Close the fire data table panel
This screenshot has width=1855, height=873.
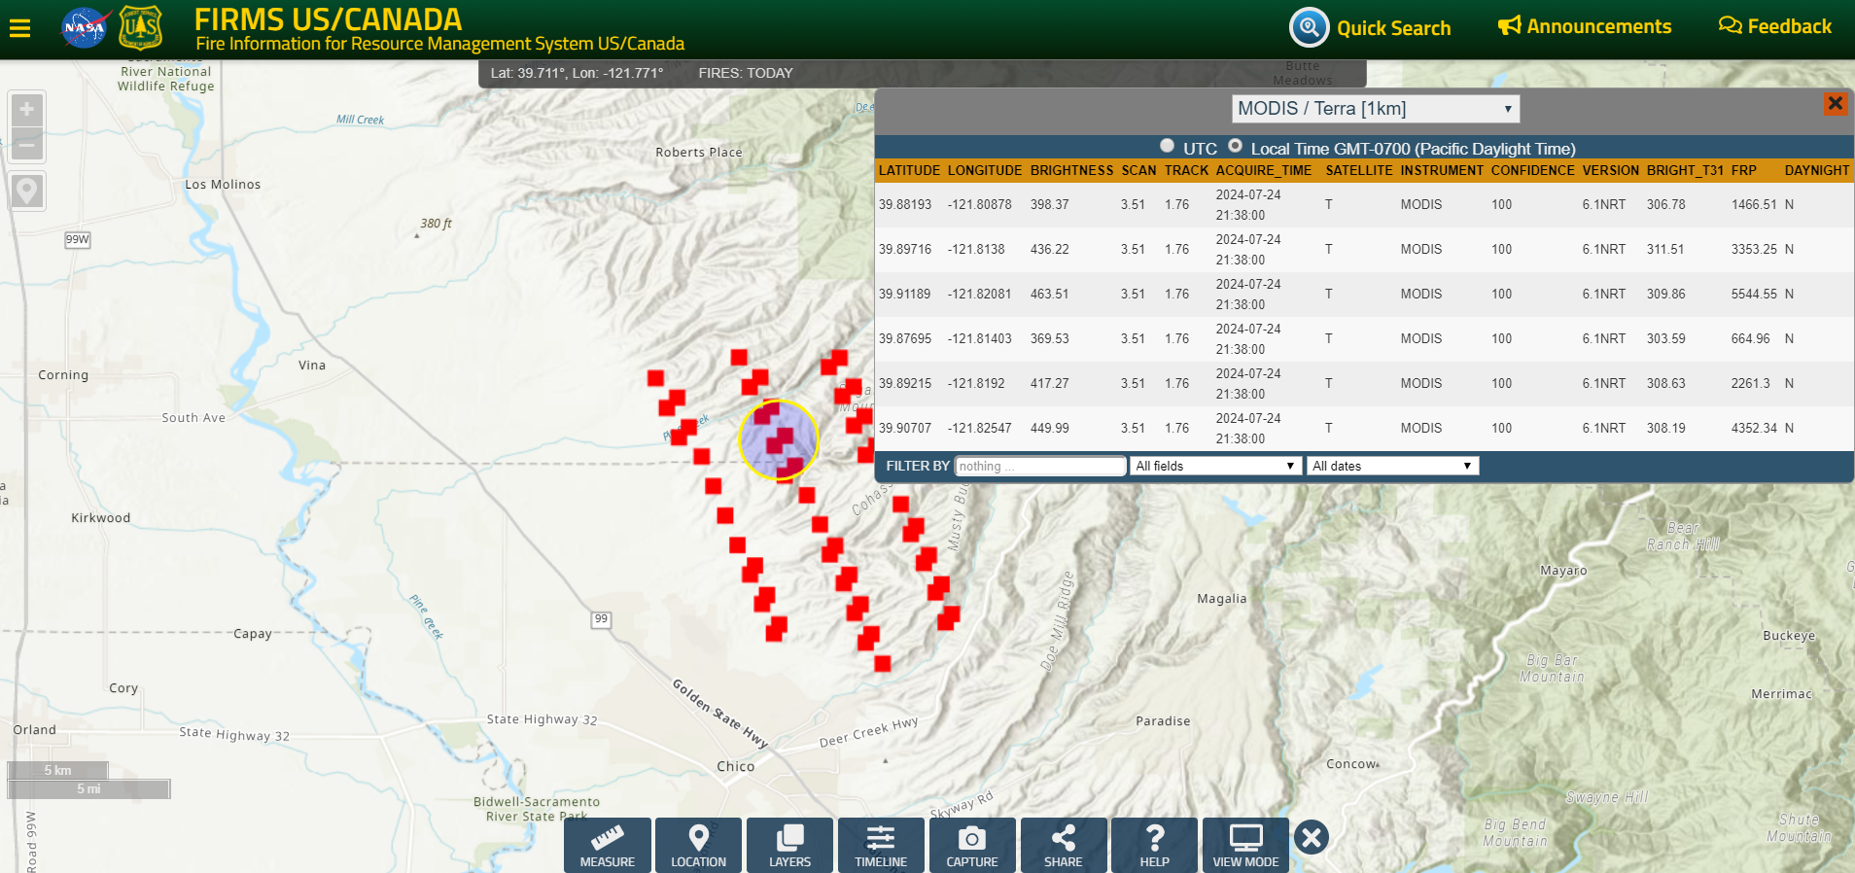(x=1836, y=103)
